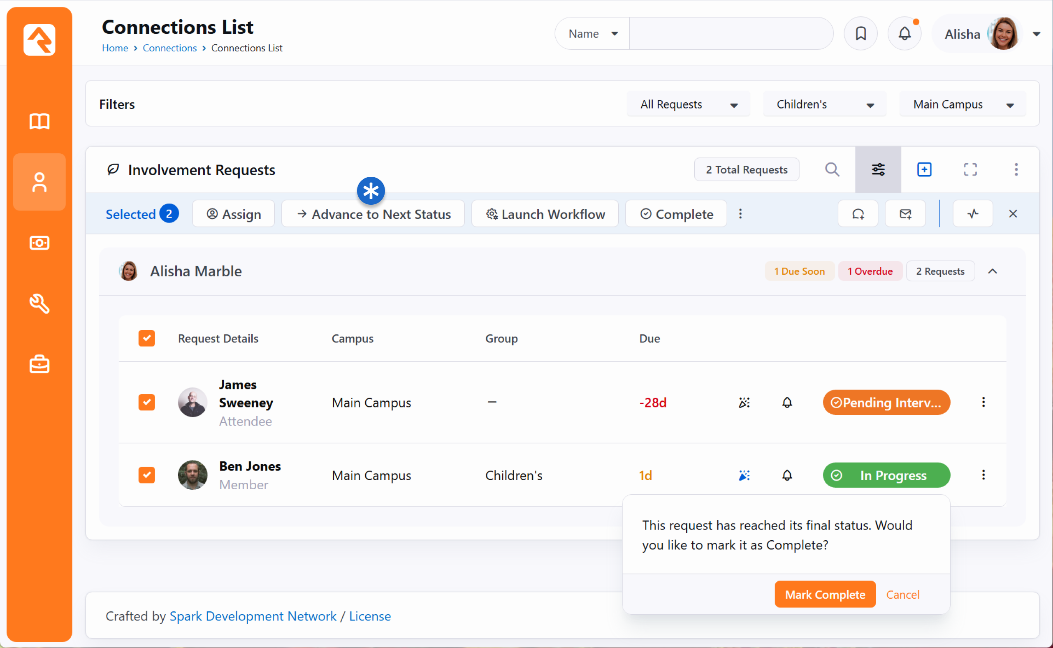Enter fullscreen mode for the panel

click(970, 170)
